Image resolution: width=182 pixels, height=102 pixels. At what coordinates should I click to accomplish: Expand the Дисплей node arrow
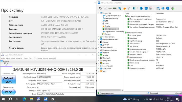click(98, 45)
